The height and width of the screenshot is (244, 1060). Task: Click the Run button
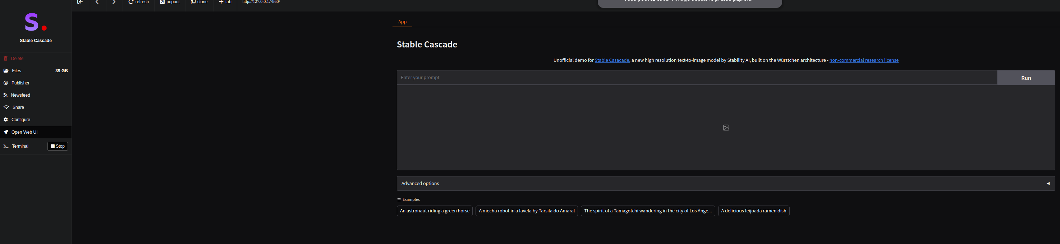pos(1026,78)
